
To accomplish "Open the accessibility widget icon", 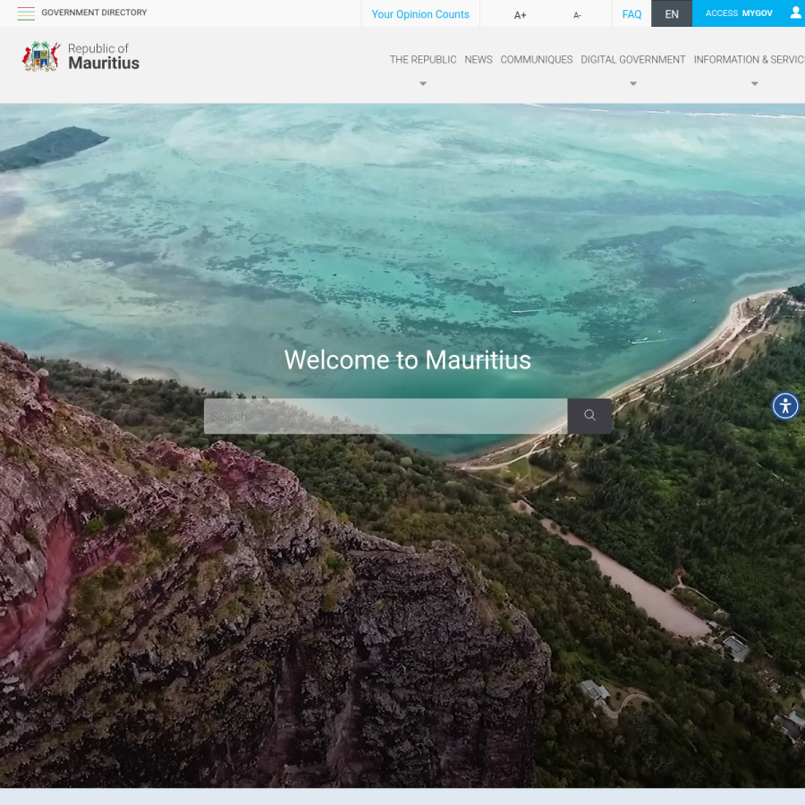I will pos(785,406).
